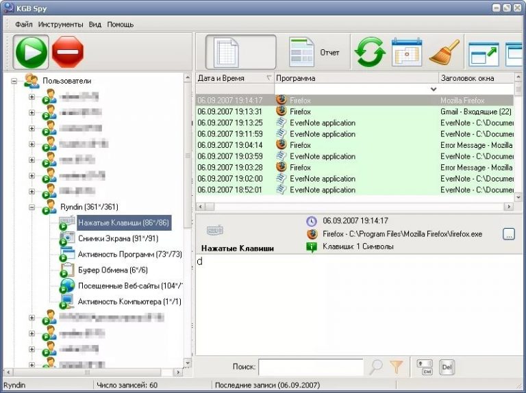Open the Помощь menu
Image resolution: width=526 pixels, height=393 pixels.
click(x=121, y=25)
